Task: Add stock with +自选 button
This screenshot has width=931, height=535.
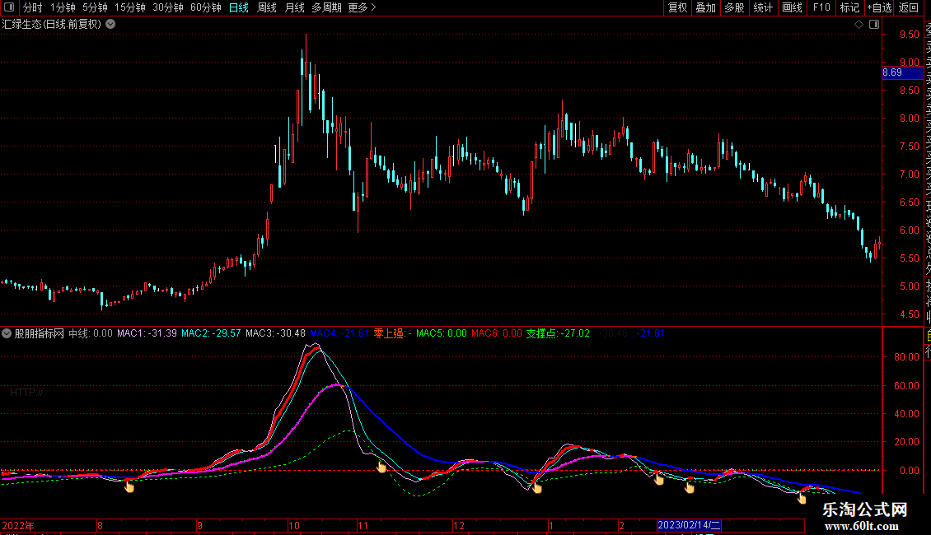Action: [x=879, y=7]
